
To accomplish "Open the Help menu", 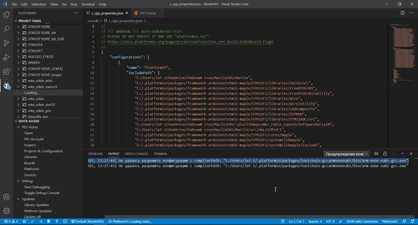I will 103,4.
